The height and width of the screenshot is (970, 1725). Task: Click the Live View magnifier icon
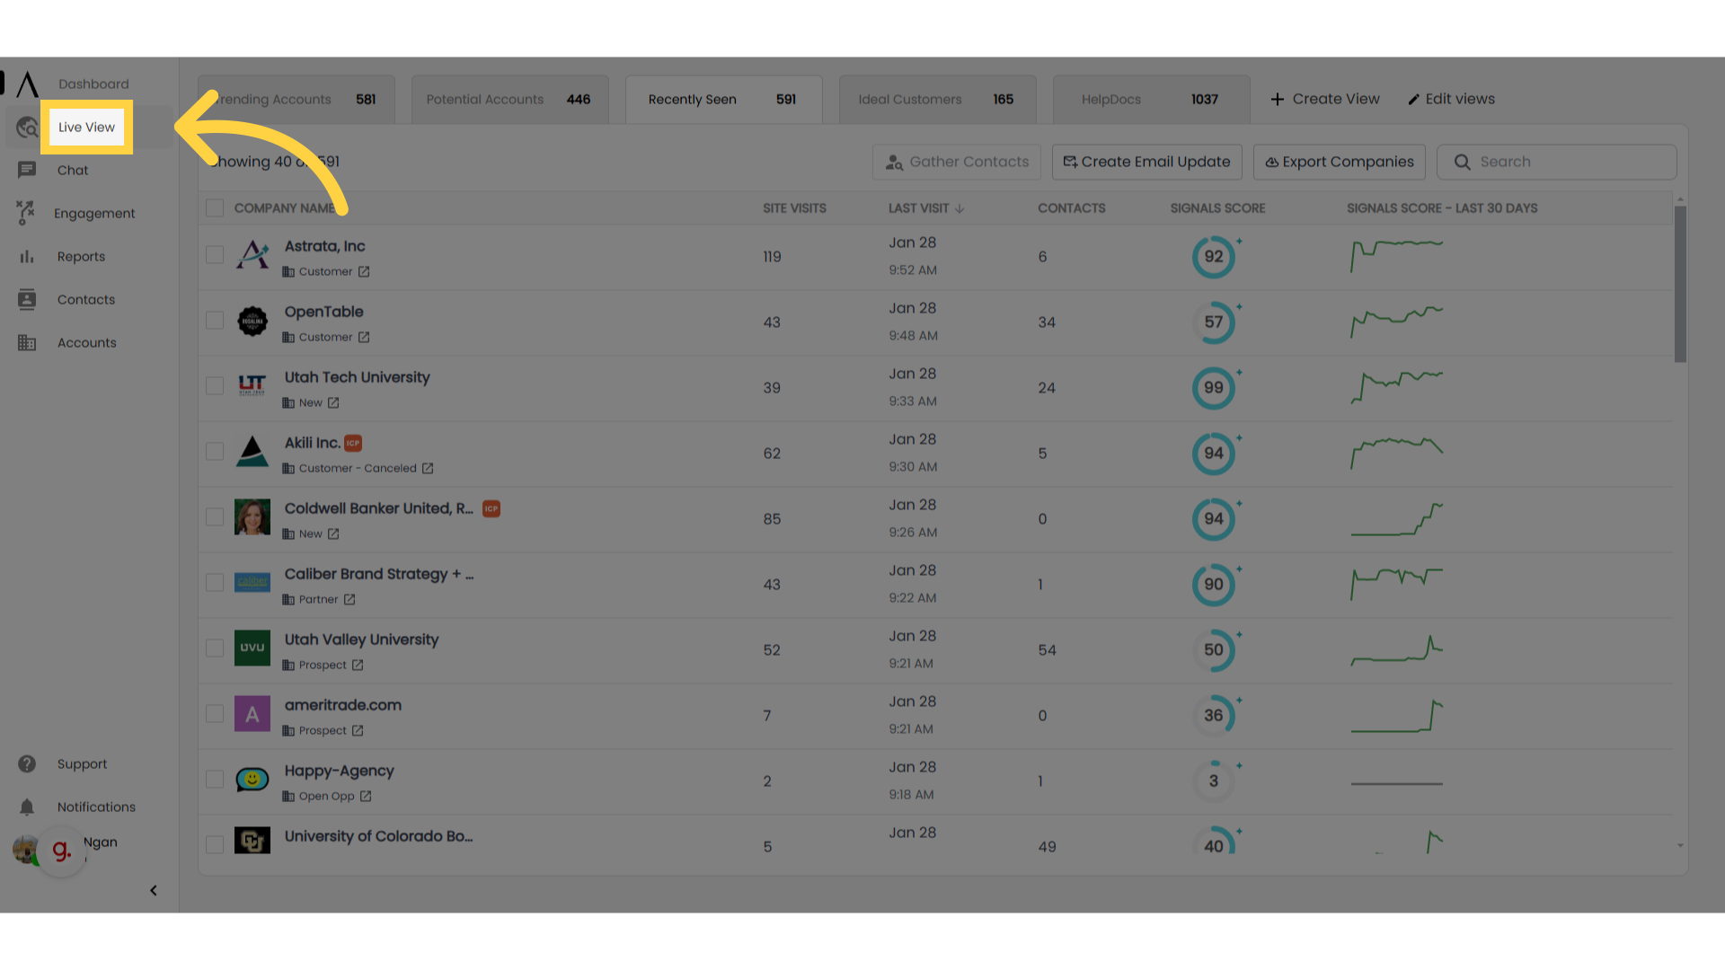coord(27,128)
